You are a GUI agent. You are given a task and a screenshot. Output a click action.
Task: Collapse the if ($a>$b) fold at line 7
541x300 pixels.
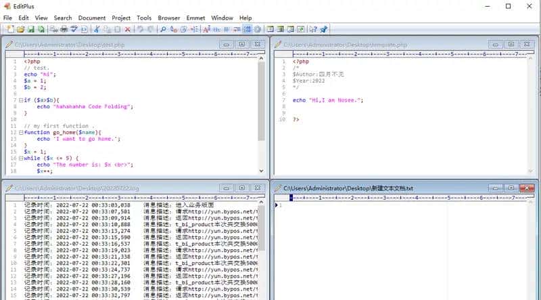[x=21, y=100]
